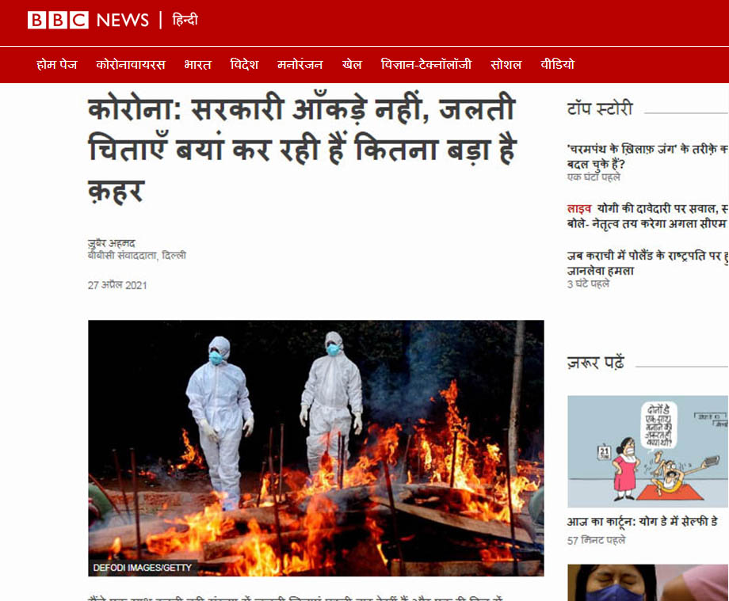Open the कोरोनावायरस section
729x601 pixels.
click(x=131, y=65)
